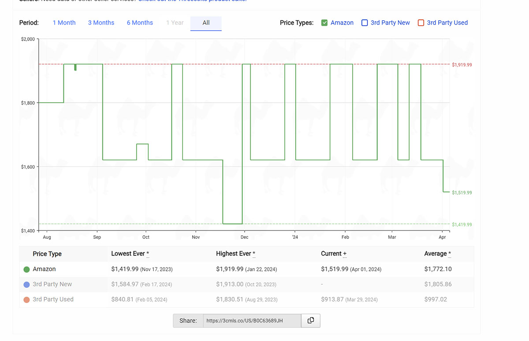
Task: Click the blue 3rd Party New dot
Action: click(x=26, y=284)
